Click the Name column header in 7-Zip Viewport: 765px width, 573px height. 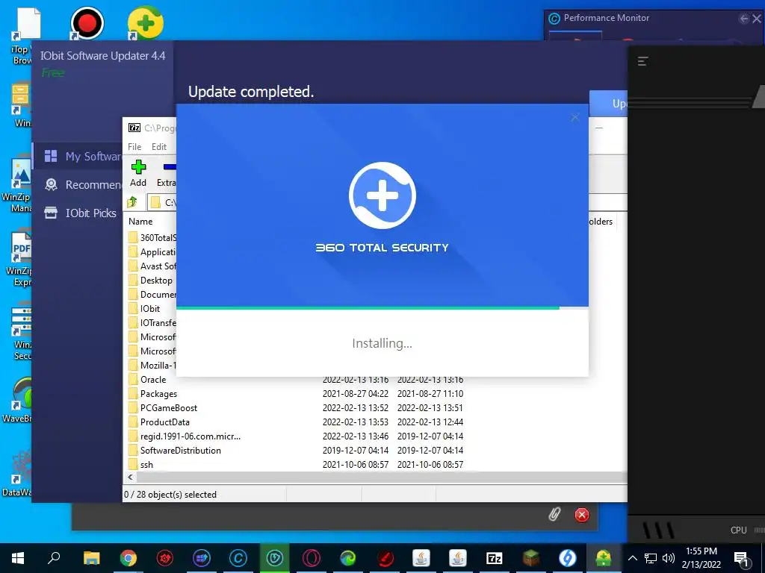coord(140,221)
